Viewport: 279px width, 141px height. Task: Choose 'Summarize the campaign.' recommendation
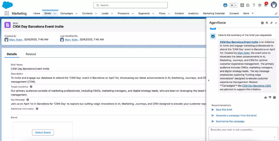click(231, 121)
